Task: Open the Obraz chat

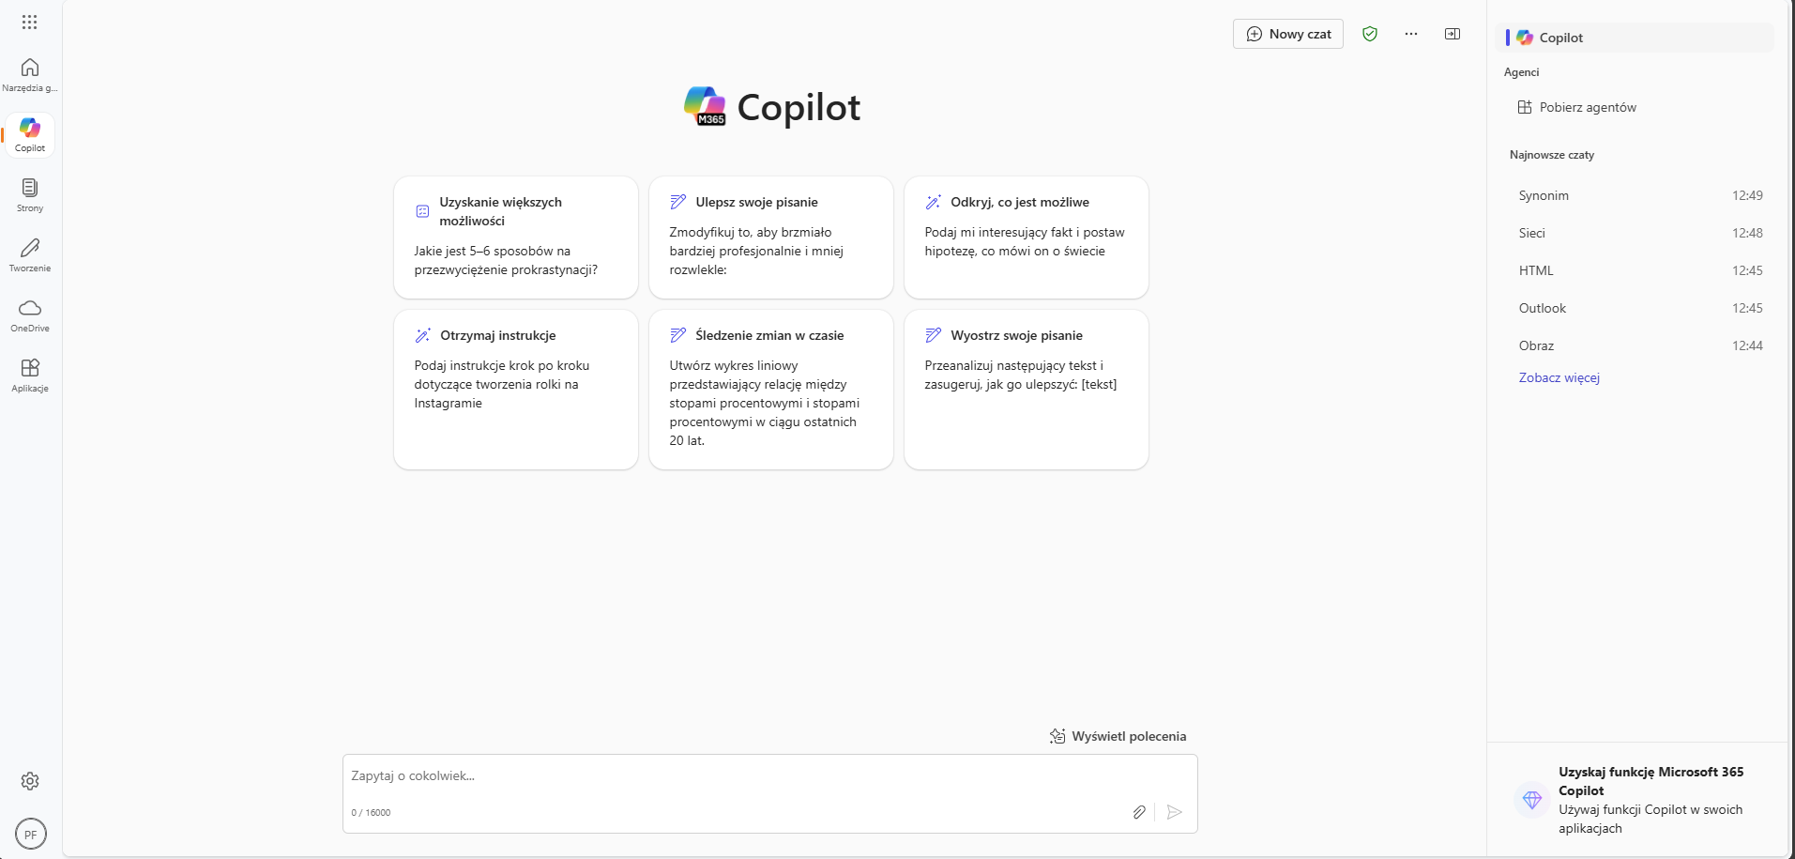Action: click(x=1640, y=345)
